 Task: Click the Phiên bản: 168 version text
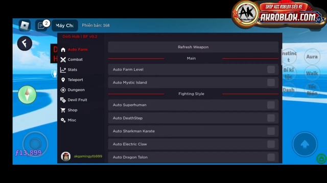pyautogui.click(x=96, y=25)
